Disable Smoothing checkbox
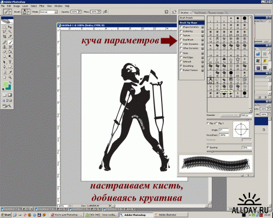 (181, 66)
